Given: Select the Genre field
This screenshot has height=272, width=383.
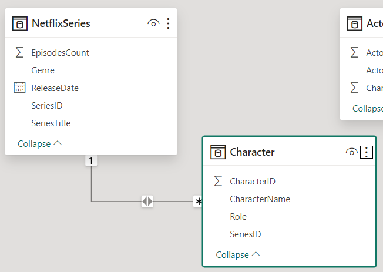Looking at the screenshot, I should (x=43, y=70).
